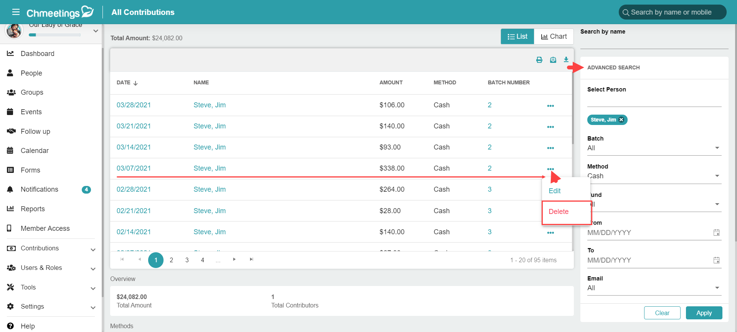The width and height of the screenshot is (737, 332).
Task: Open the 02/28/2021 date link
Action: pyautogui.click(x=134, y=189)
